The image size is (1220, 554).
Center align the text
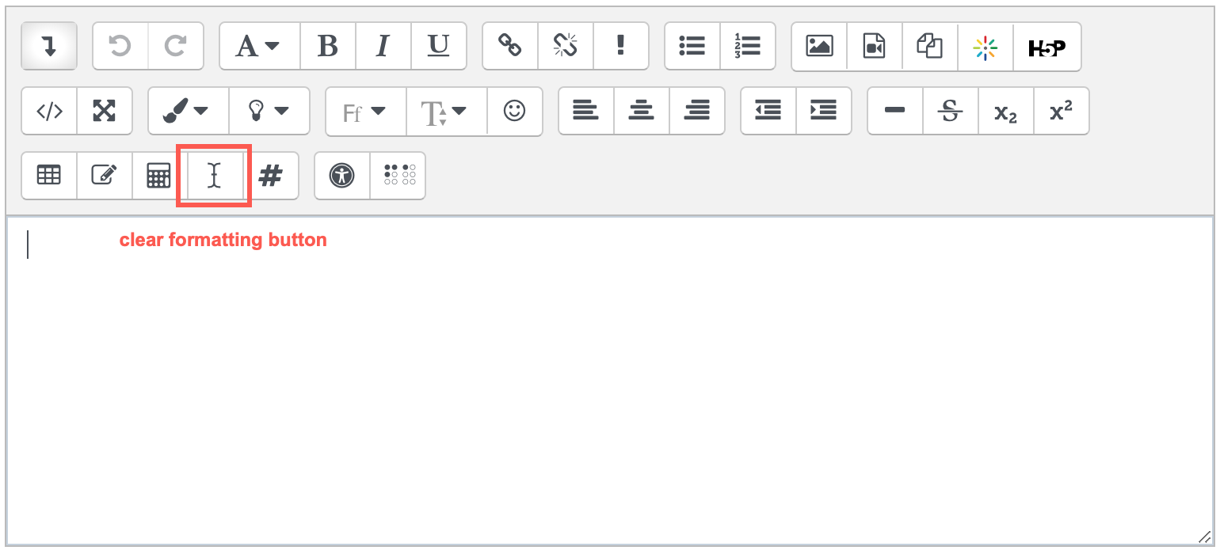pos(642,111)
